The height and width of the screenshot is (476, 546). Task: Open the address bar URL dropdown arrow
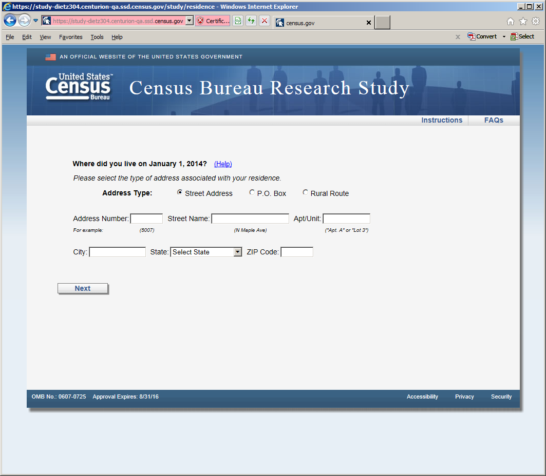(189, 21)
